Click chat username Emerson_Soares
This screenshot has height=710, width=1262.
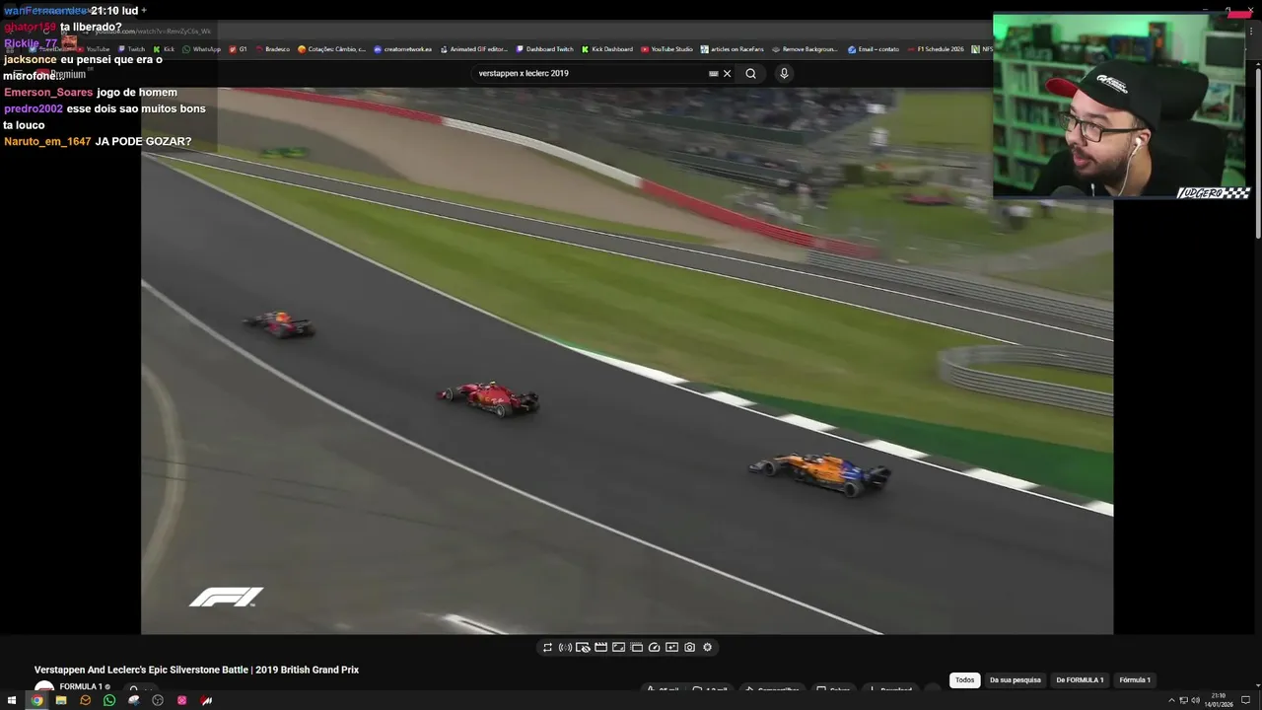click(x=48, y=93)
